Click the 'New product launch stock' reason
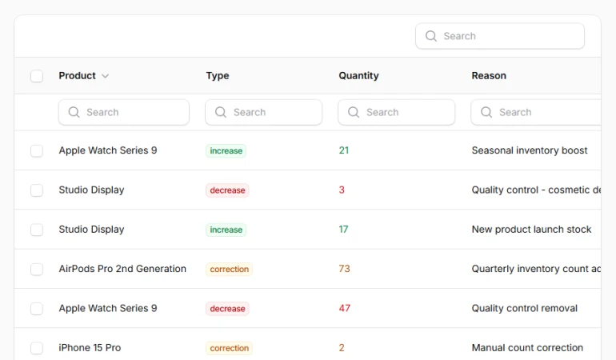 point(531,229)
